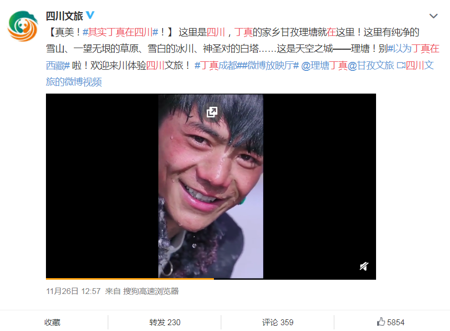Image resolution: width=450 pixels, height=331 pixels.
Task: Click the thumbs-up like icon
Action: coord(381,322)
